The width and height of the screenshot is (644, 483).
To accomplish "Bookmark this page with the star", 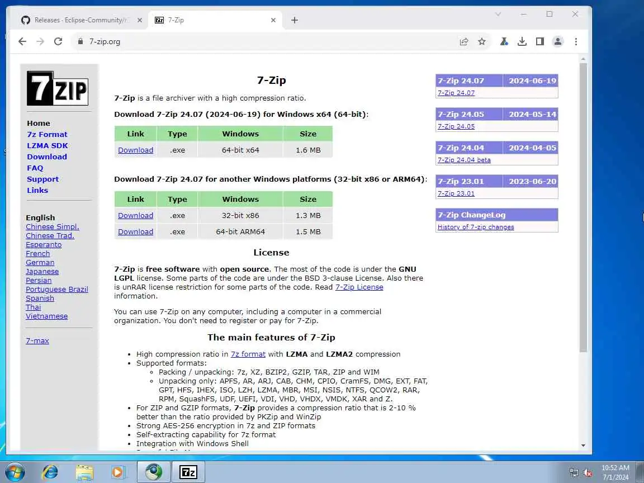I will point(482,41).
